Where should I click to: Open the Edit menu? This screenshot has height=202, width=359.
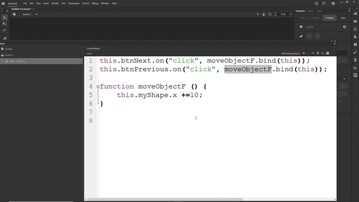31,3
